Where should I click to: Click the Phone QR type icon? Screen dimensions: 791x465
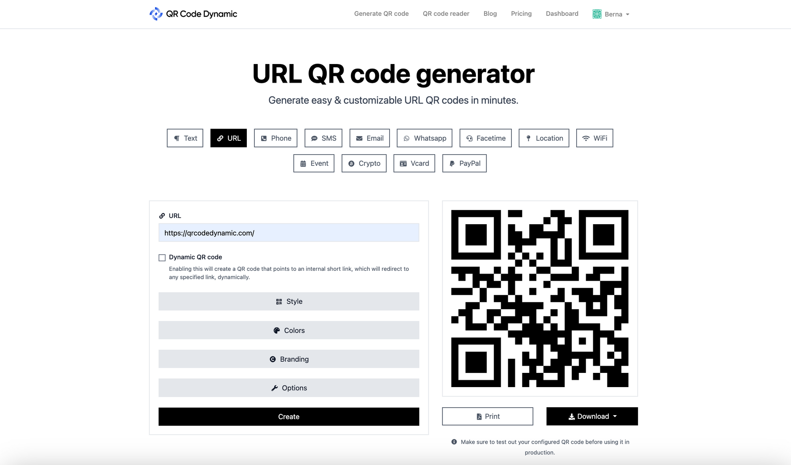click(263, 138)
